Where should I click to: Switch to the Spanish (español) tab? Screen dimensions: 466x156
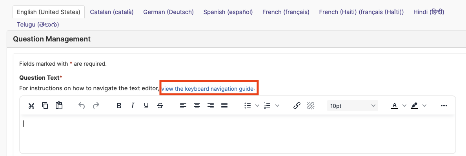(228, 12)
